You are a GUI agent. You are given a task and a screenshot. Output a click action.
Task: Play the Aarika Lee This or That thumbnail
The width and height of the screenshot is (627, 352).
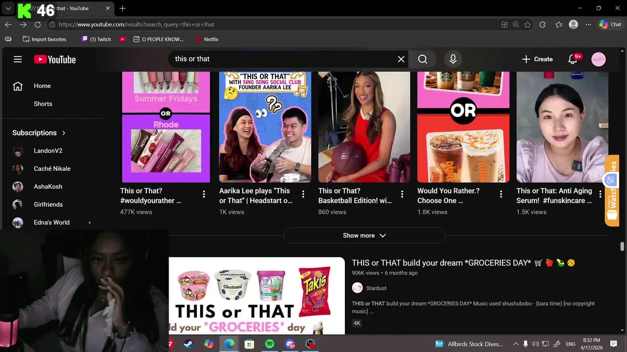pos(265,127)
